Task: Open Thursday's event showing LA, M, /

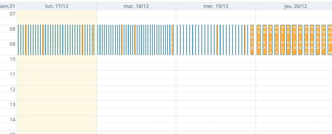Action: click(x=330, y=40)
